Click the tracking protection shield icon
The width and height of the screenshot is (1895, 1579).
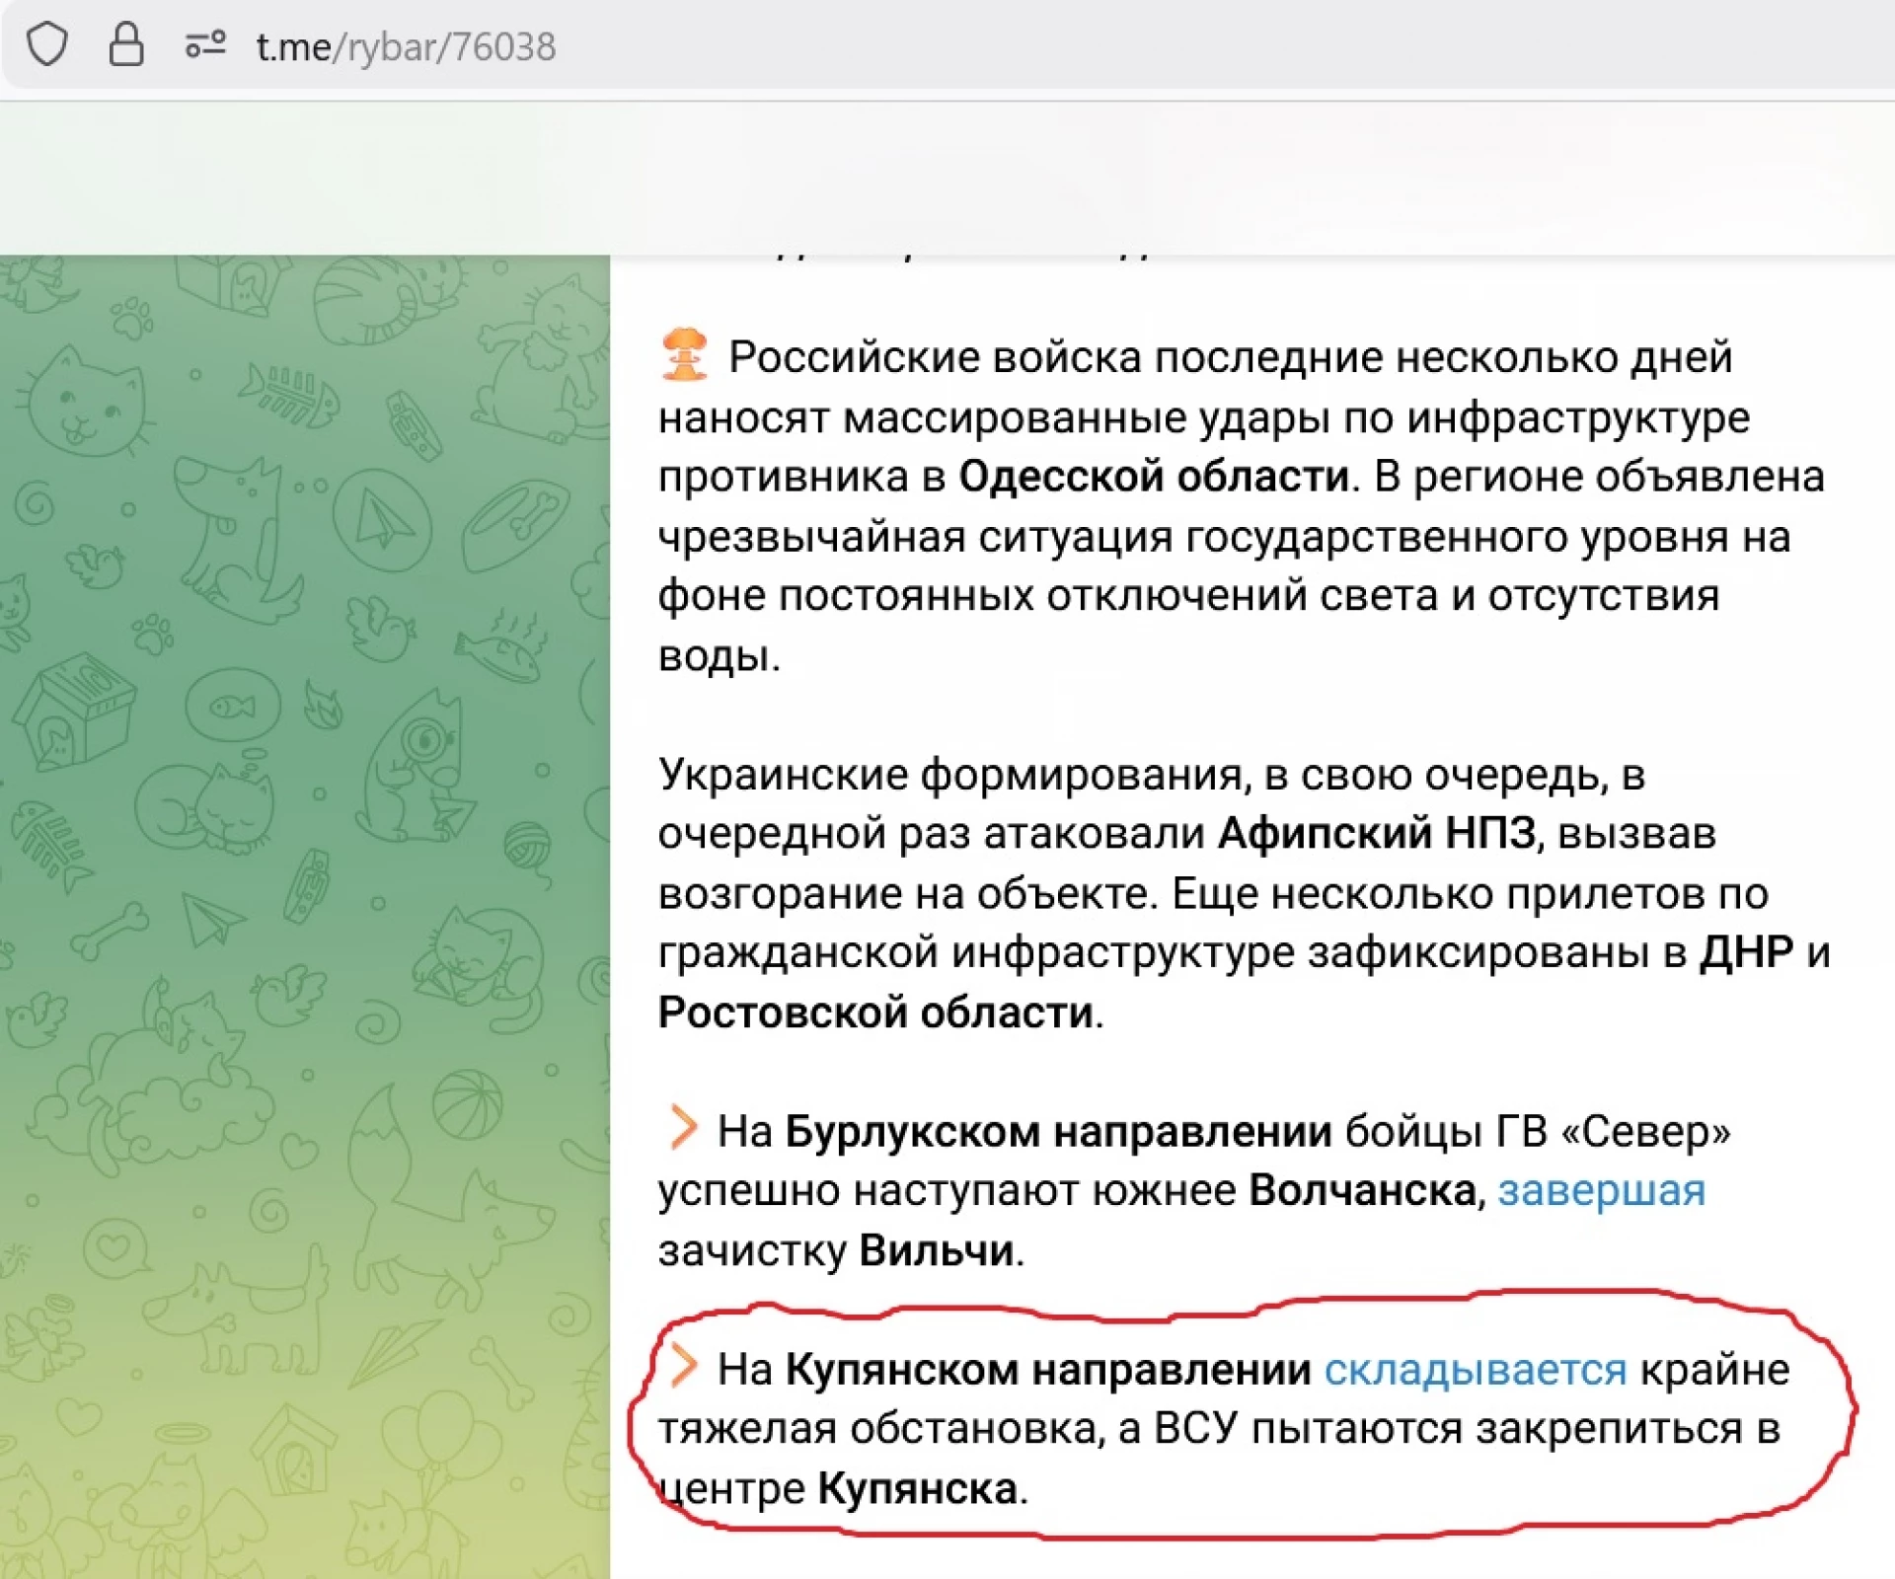pos(46,45)
